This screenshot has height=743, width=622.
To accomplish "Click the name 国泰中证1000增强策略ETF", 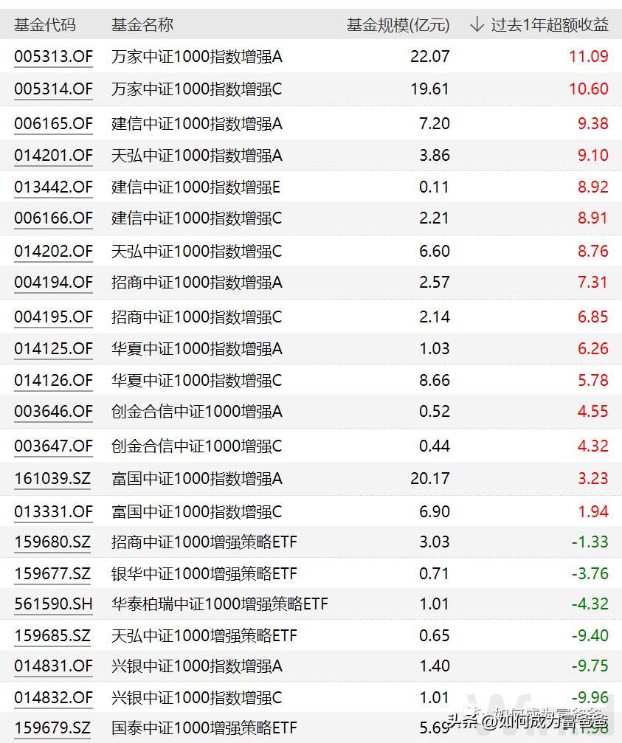I will (204, 728).
